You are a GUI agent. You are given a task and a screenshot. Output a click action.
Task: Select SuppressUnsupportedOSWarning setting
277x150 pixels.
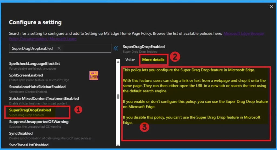39,122
